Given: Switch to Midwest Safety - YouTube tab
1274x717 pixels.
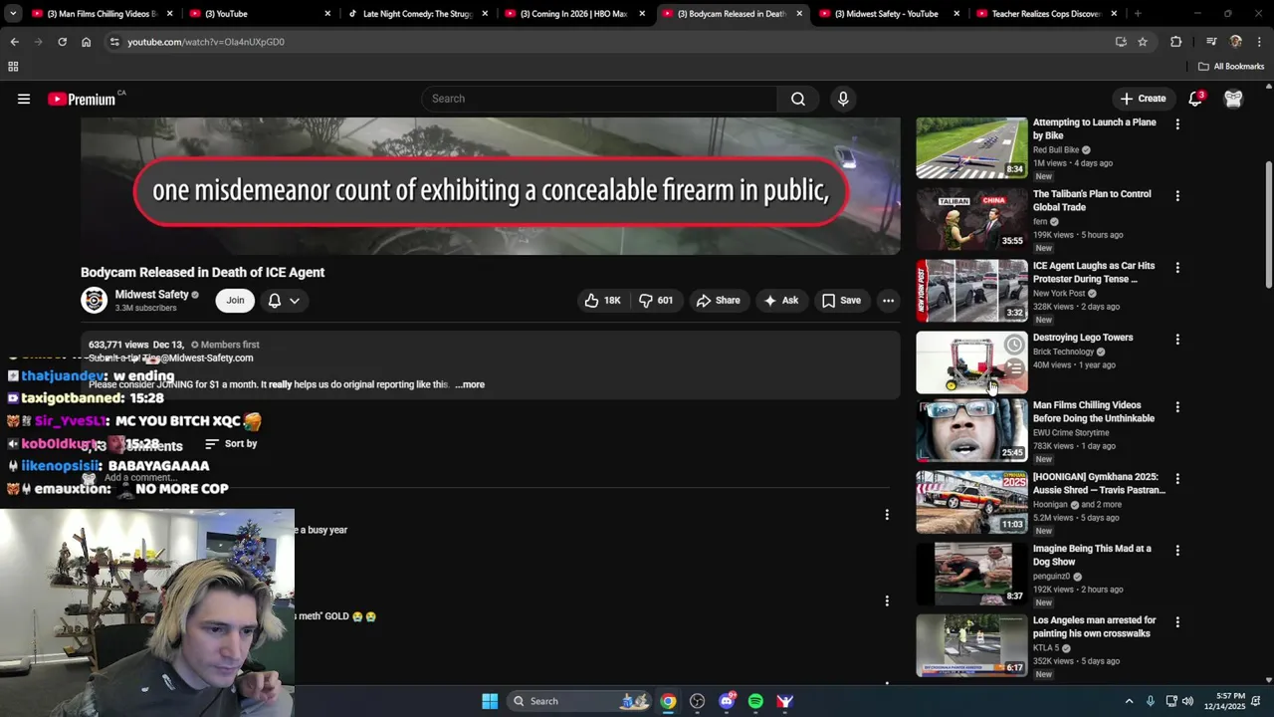Looking at the screenshot, I should pyautogui.click(x=890, y=14).
